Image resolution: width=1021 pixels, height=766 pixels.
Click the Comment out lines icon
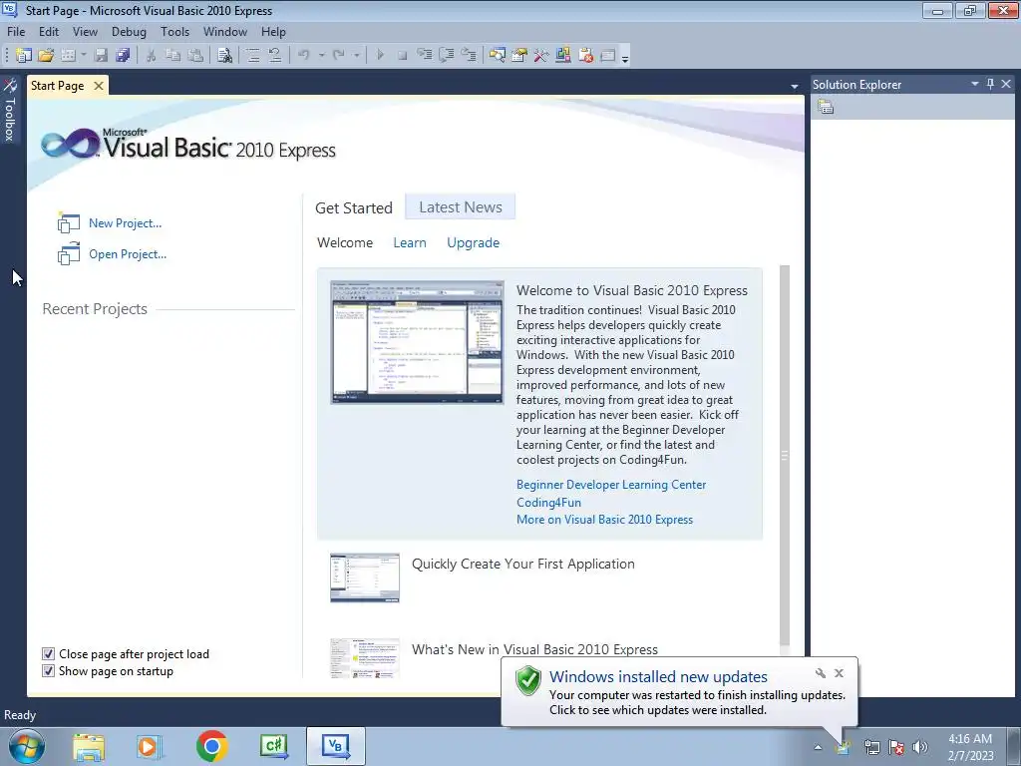click(252, 56)
